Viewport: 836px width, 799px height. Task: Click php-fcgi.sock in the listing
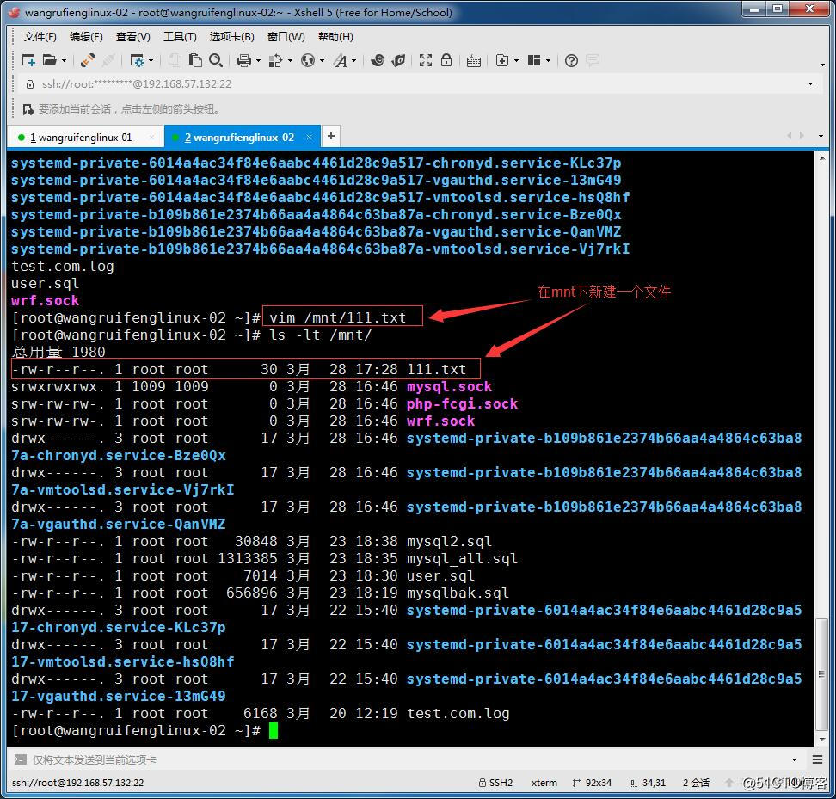(462, 403)
